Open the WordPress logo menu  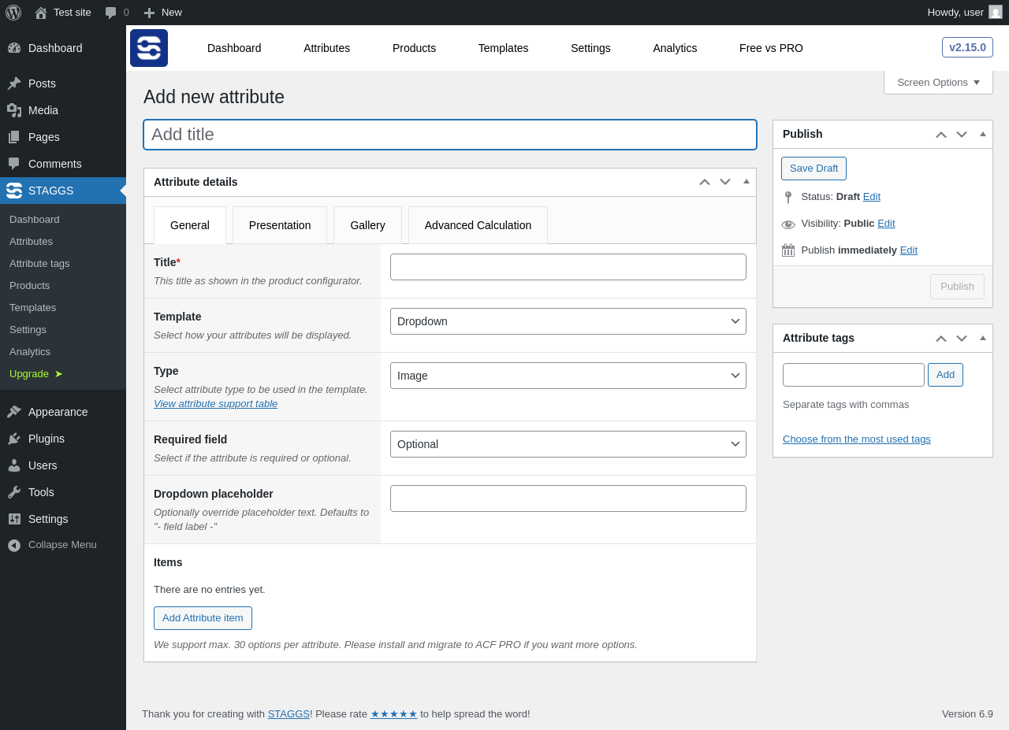click(x=13, y=13)
